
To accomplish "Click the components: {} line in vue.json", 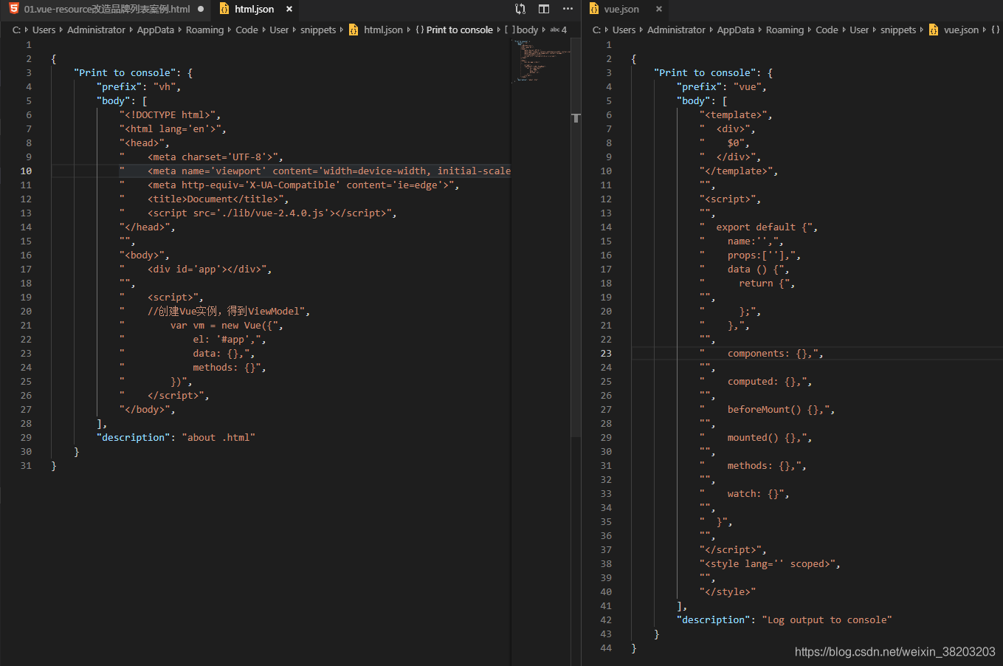I will (762, 353).
